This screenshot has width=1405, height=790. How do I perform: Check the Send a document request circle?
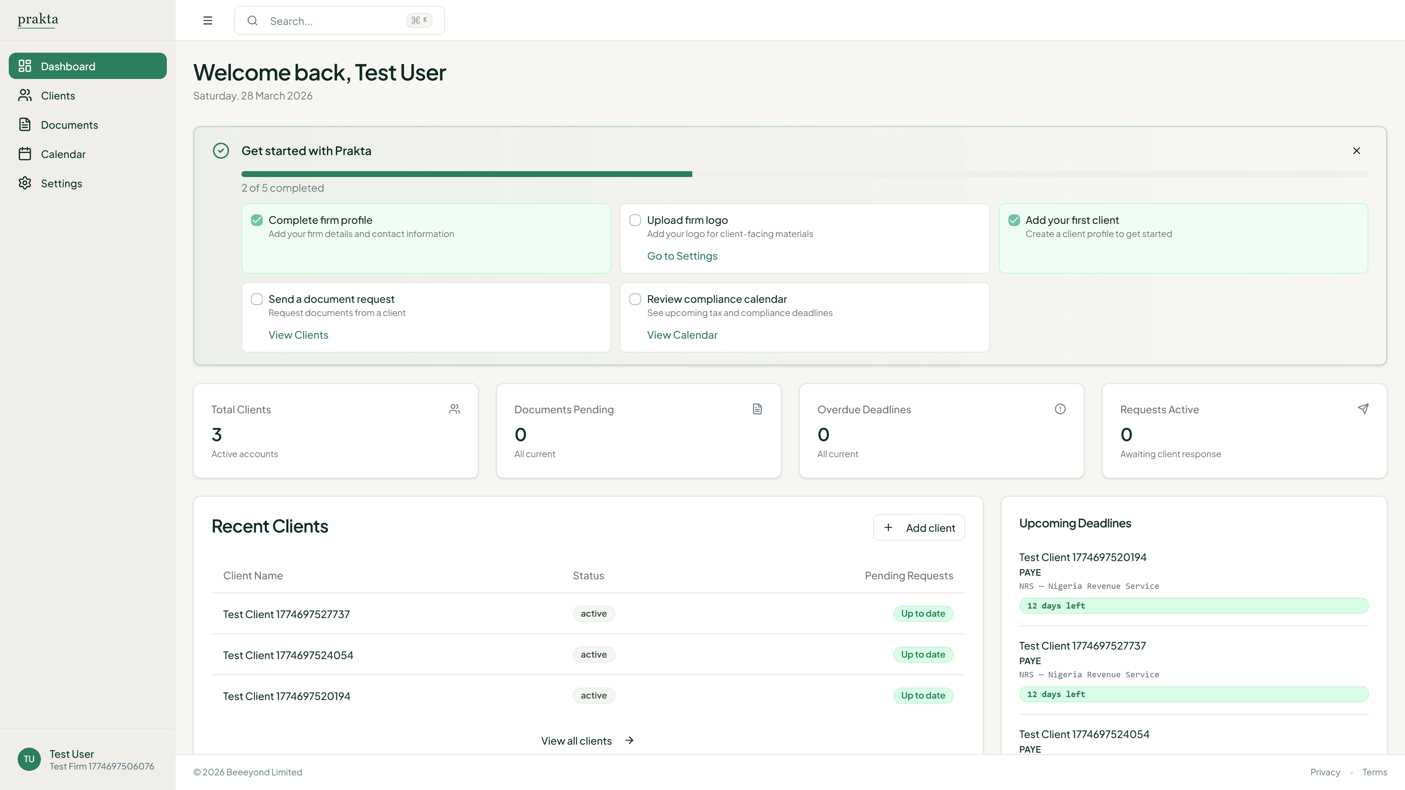point(256,299)
